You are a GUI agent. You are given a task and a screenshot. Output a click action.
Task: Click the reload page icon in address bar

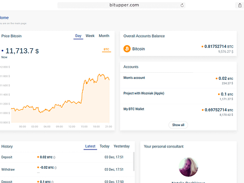pos(182,5)
